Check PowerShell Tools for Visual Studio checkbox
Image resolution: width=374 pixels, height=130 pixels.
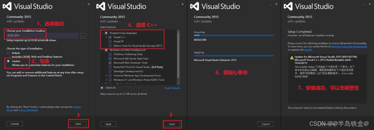pyautogui.click(x=110, y=67)
